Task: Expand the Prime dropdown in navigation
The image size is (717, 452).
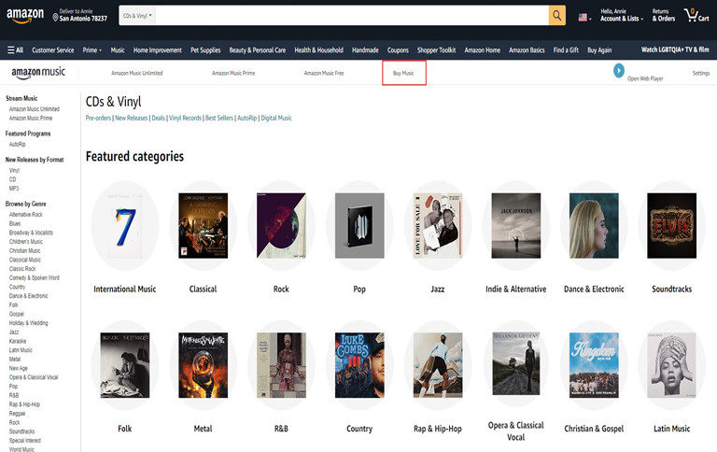Action: pyautogui.click(x=91, y=49)
